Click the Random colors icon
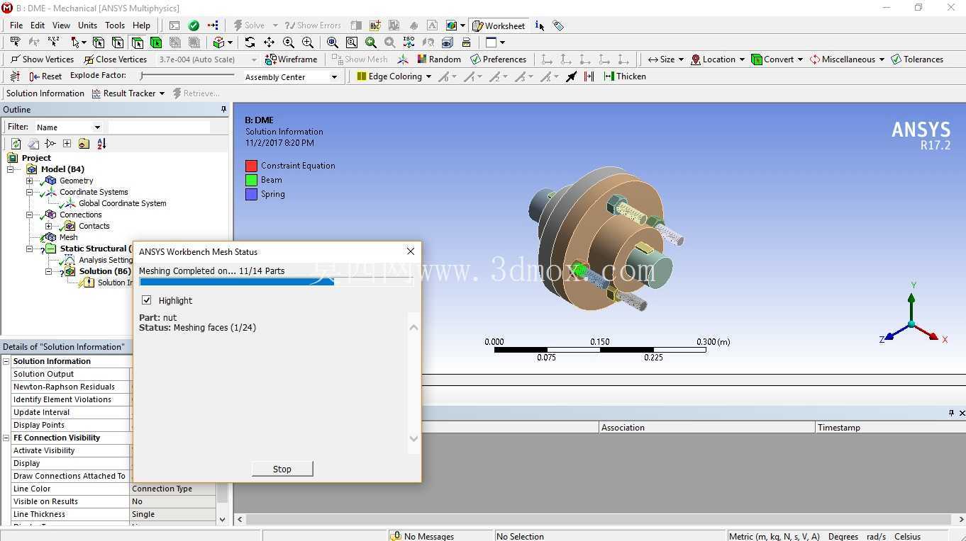 [439, 59]
